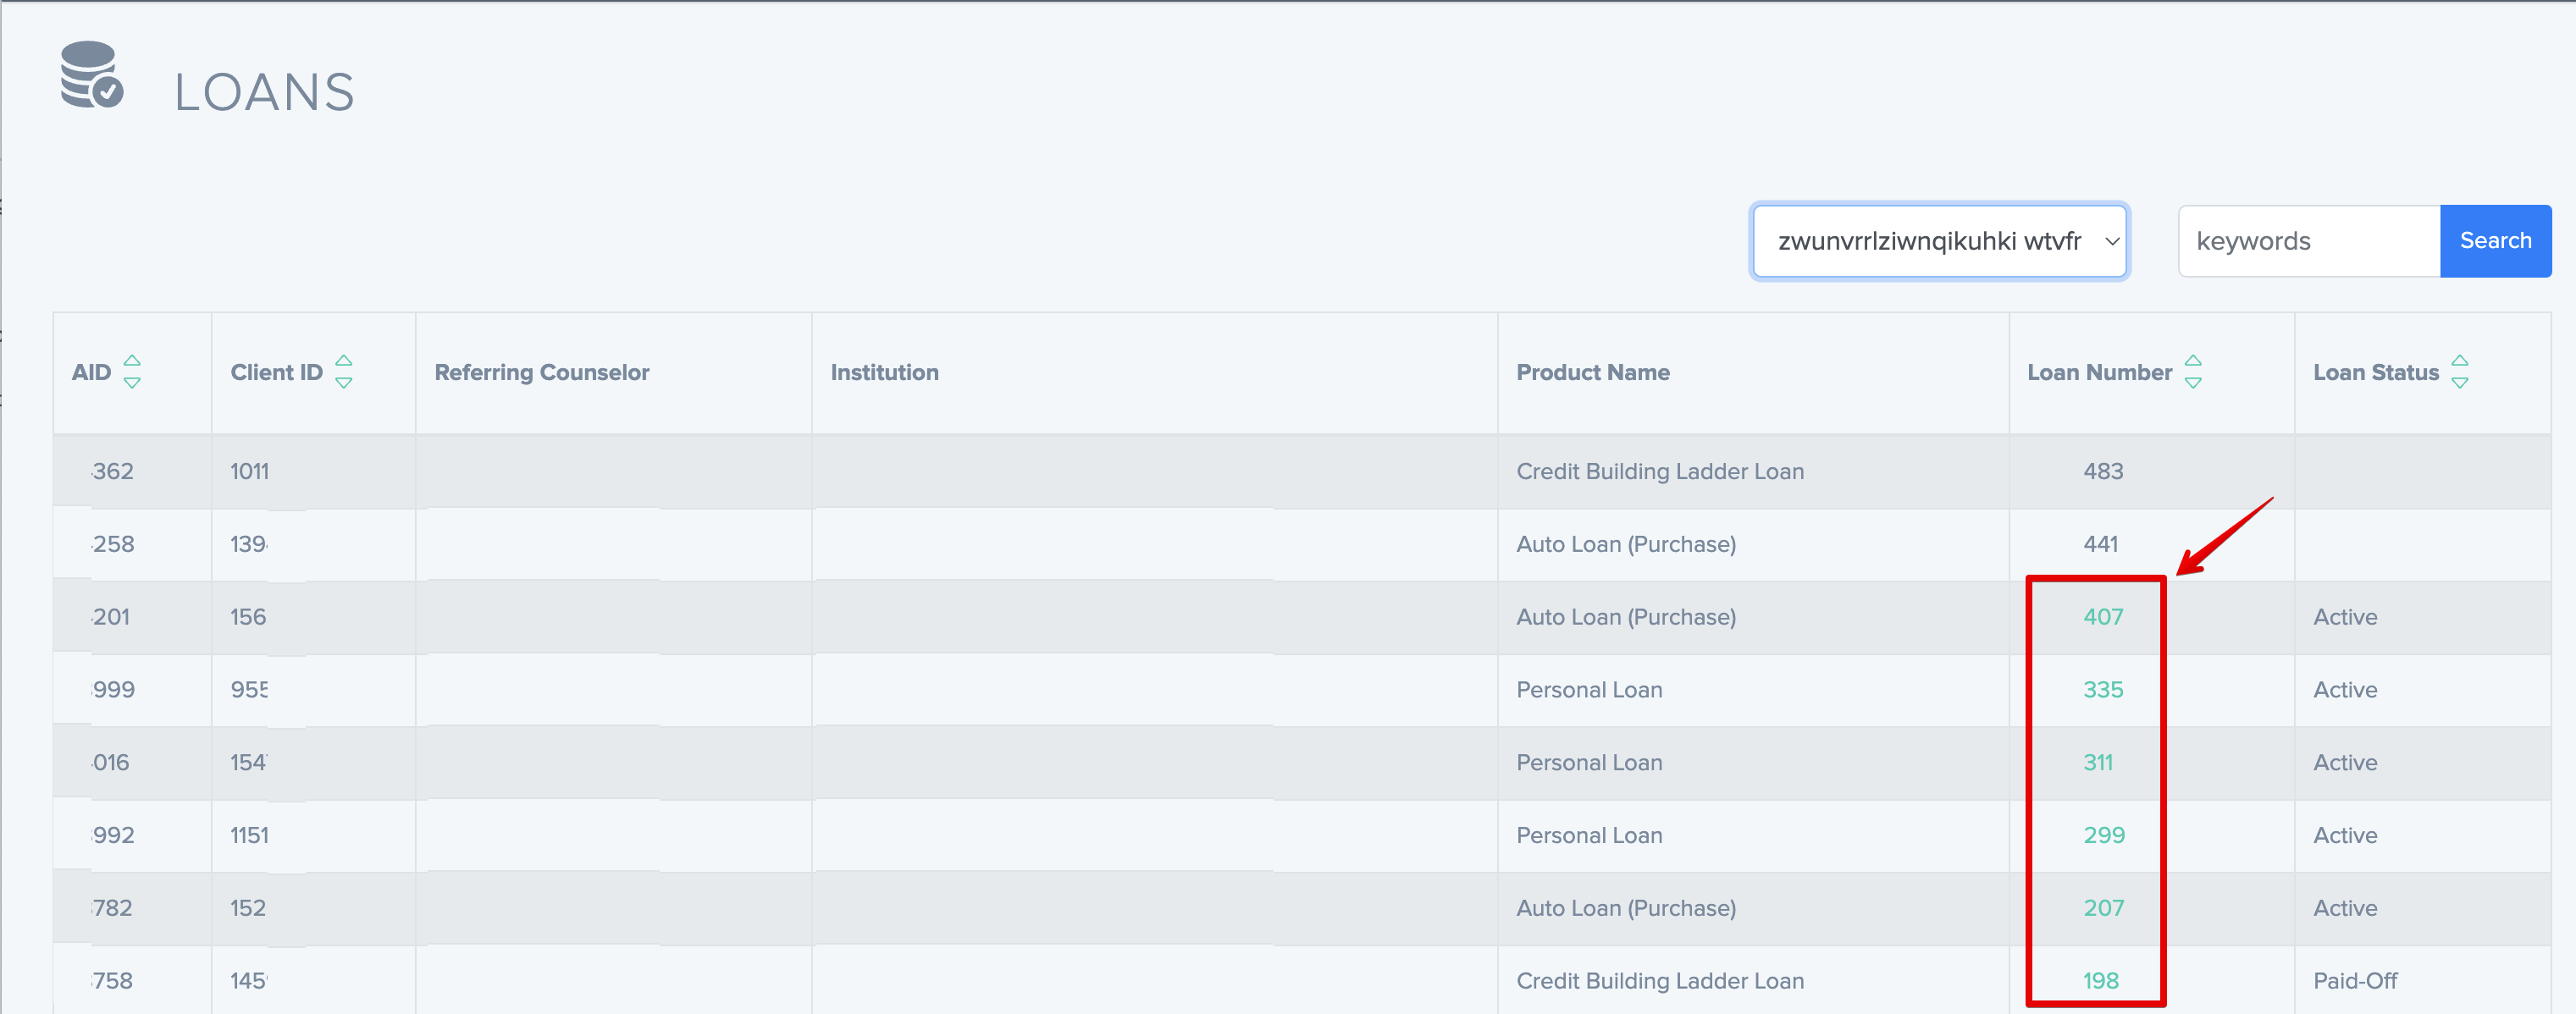Open loan number 207 link
Screen dimensions: 2576x1014
tap(2103, 908)
